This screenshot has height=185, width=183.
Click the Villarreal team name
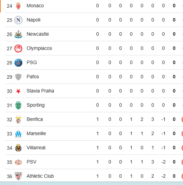pyautogui.click(x=36, y=148)
